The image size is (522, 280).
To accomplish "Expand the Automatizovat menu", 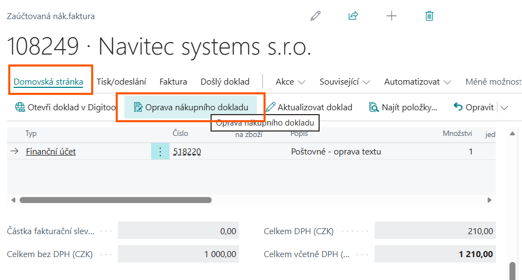I will (417, 81).
